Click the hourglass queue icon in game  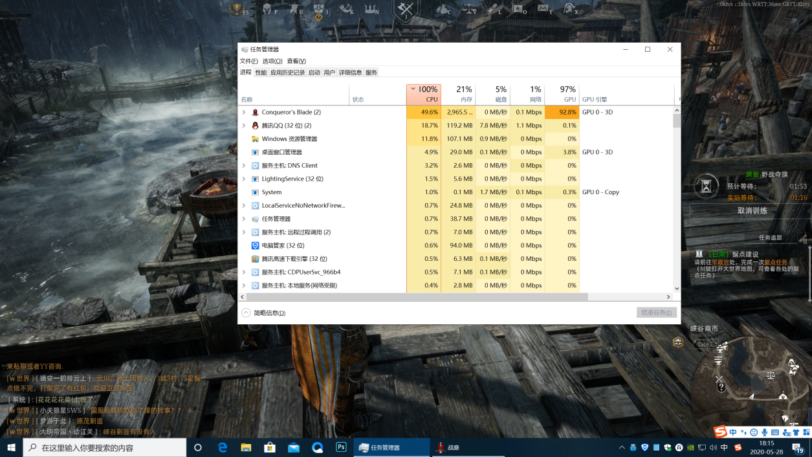(x=706, y=186)
